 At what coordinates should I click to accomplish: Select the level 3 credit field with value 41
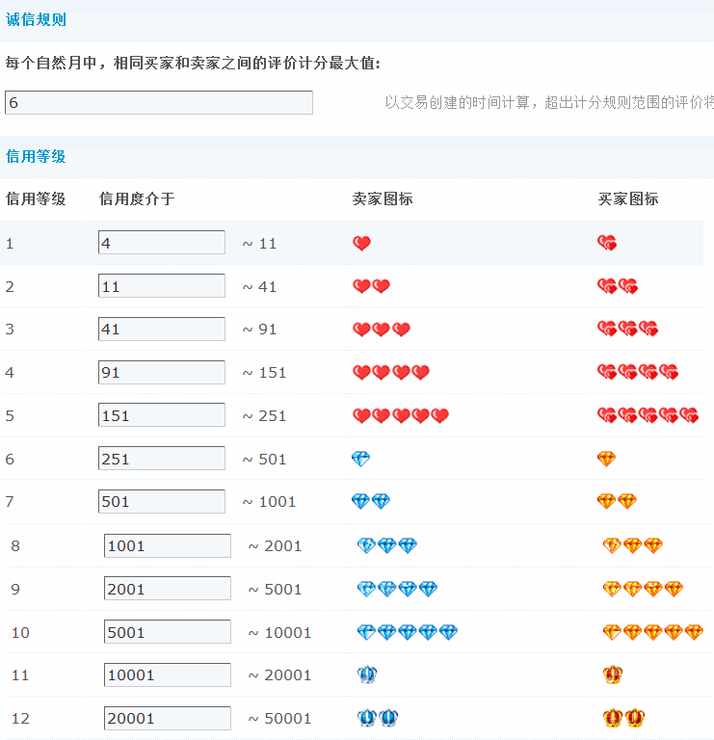(x=162, y=329)
